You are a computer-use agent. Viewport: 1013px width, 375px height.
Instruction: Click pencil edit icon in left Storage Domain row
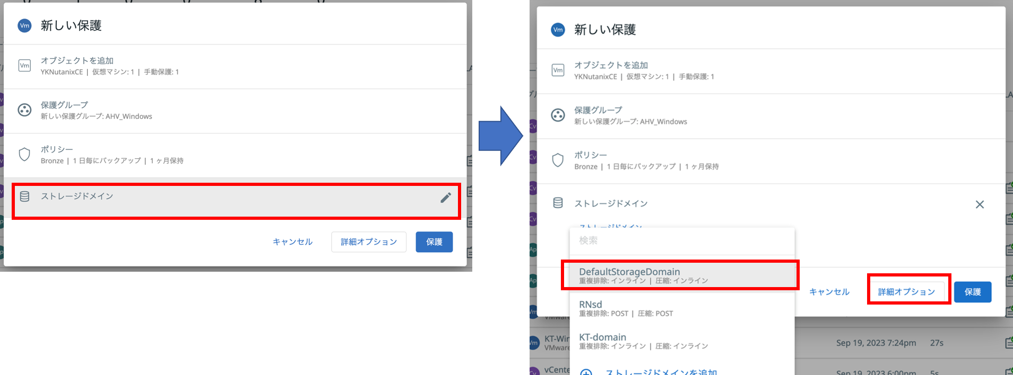pos(446,198)
